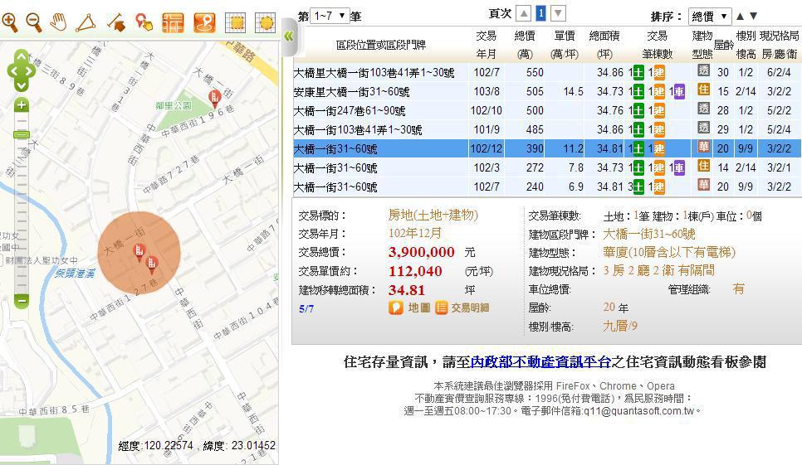
Task: Activate the pan hand tool
Action: (59, 22)
